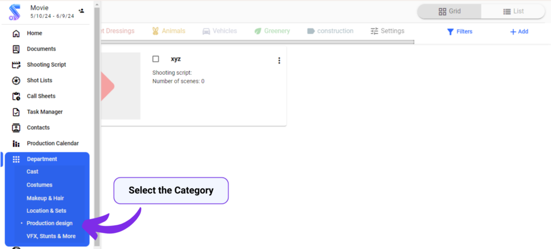
Task: Check the xyz item checkbox
Action: 156,59
